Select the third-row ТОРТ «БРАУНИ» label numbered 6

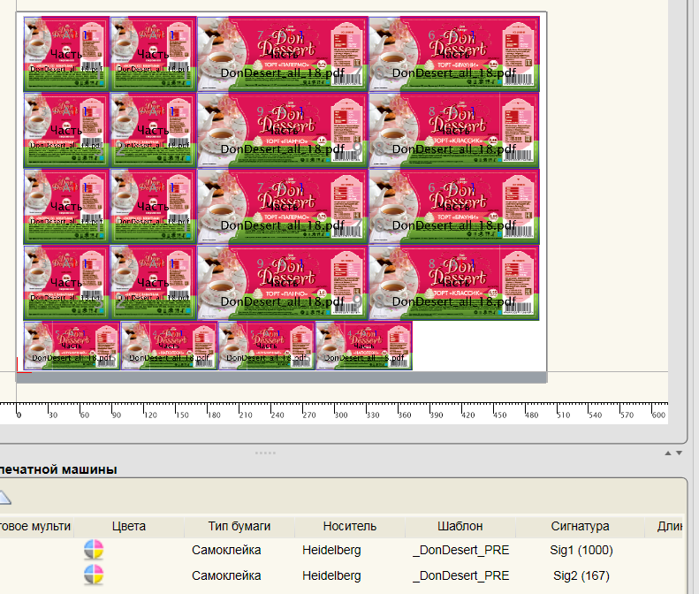tap(454, 207)
